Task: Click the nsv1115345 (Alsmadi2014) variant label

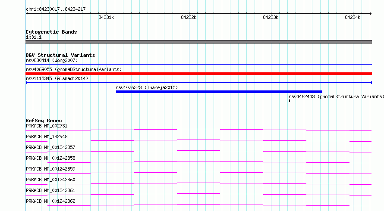Action: coord(57,78)
